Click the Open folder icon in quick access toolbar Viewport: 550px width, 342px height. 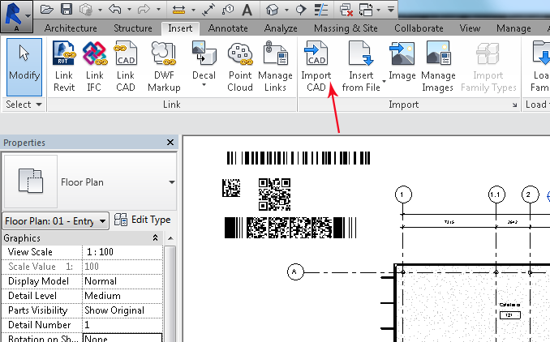(x=47, y=10)
